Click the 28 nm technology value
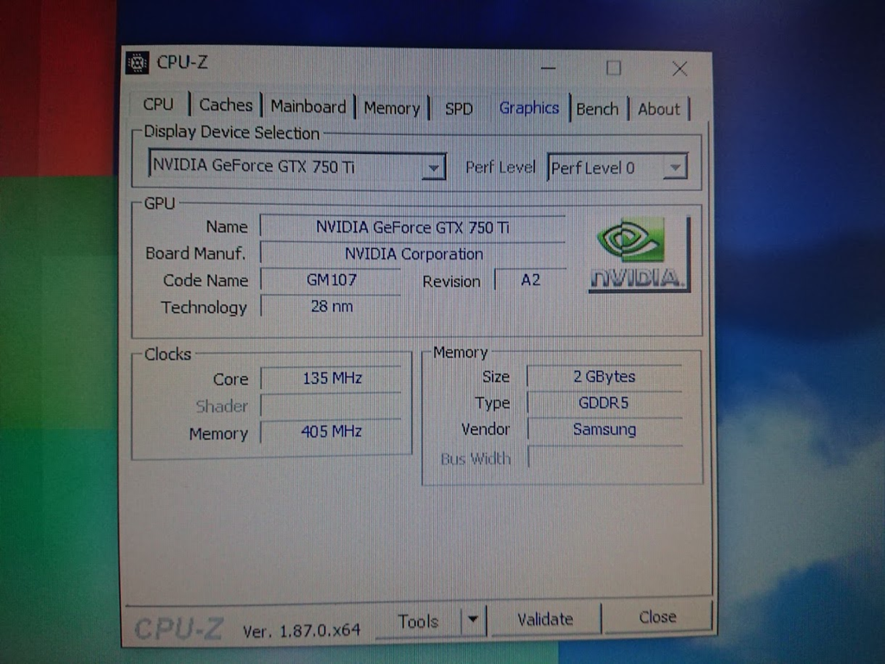This screenshot has height=664, width=885. pos(331,307)
